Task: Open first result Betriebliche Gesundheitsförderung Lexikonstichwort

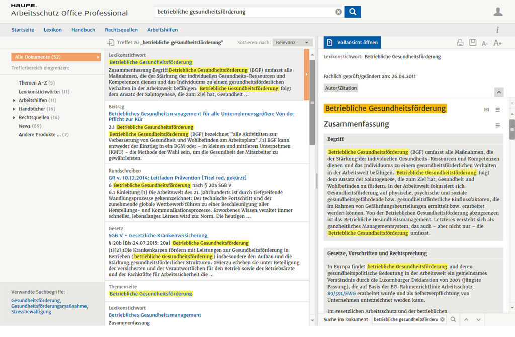Action: click(x=151, y=62)
